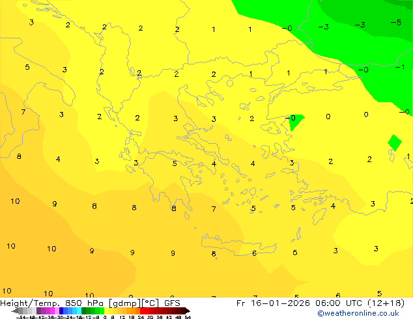
Task: Click the dark maroon right arrow end of the legend
Action: click(187, 311)
